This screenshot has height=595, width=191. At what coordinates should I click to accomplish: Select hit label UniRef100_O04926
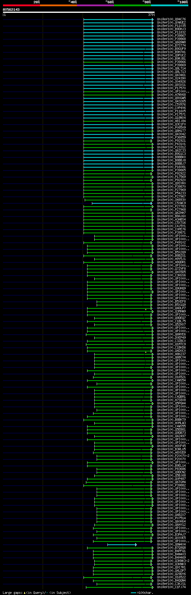click(x=171, y=82)
